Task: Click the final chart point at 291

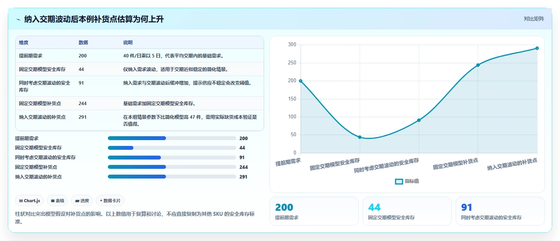Action: 537,48
